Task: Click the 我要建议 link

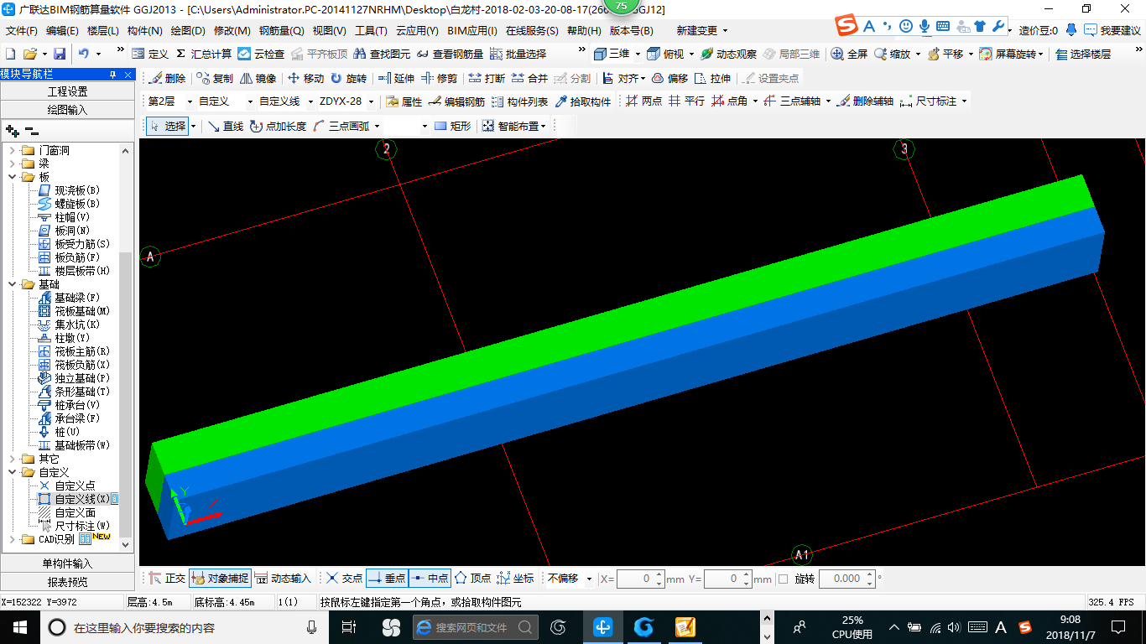Action: [1112, 30]
